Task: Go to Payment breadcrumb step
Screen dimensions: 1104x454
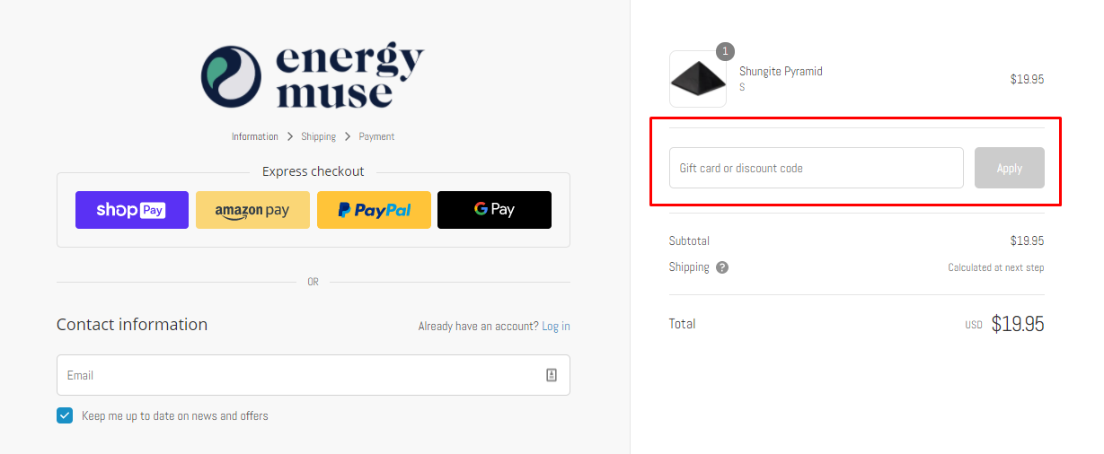Action: coord(376,137)
